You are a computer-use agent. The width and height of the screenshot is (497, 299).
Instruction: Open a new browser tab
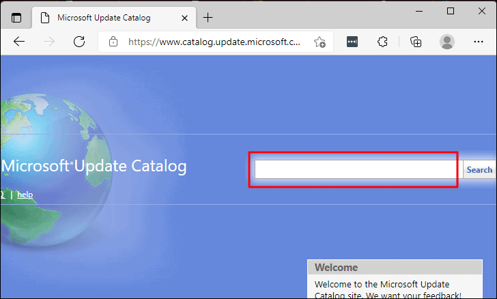click(208, 18)
